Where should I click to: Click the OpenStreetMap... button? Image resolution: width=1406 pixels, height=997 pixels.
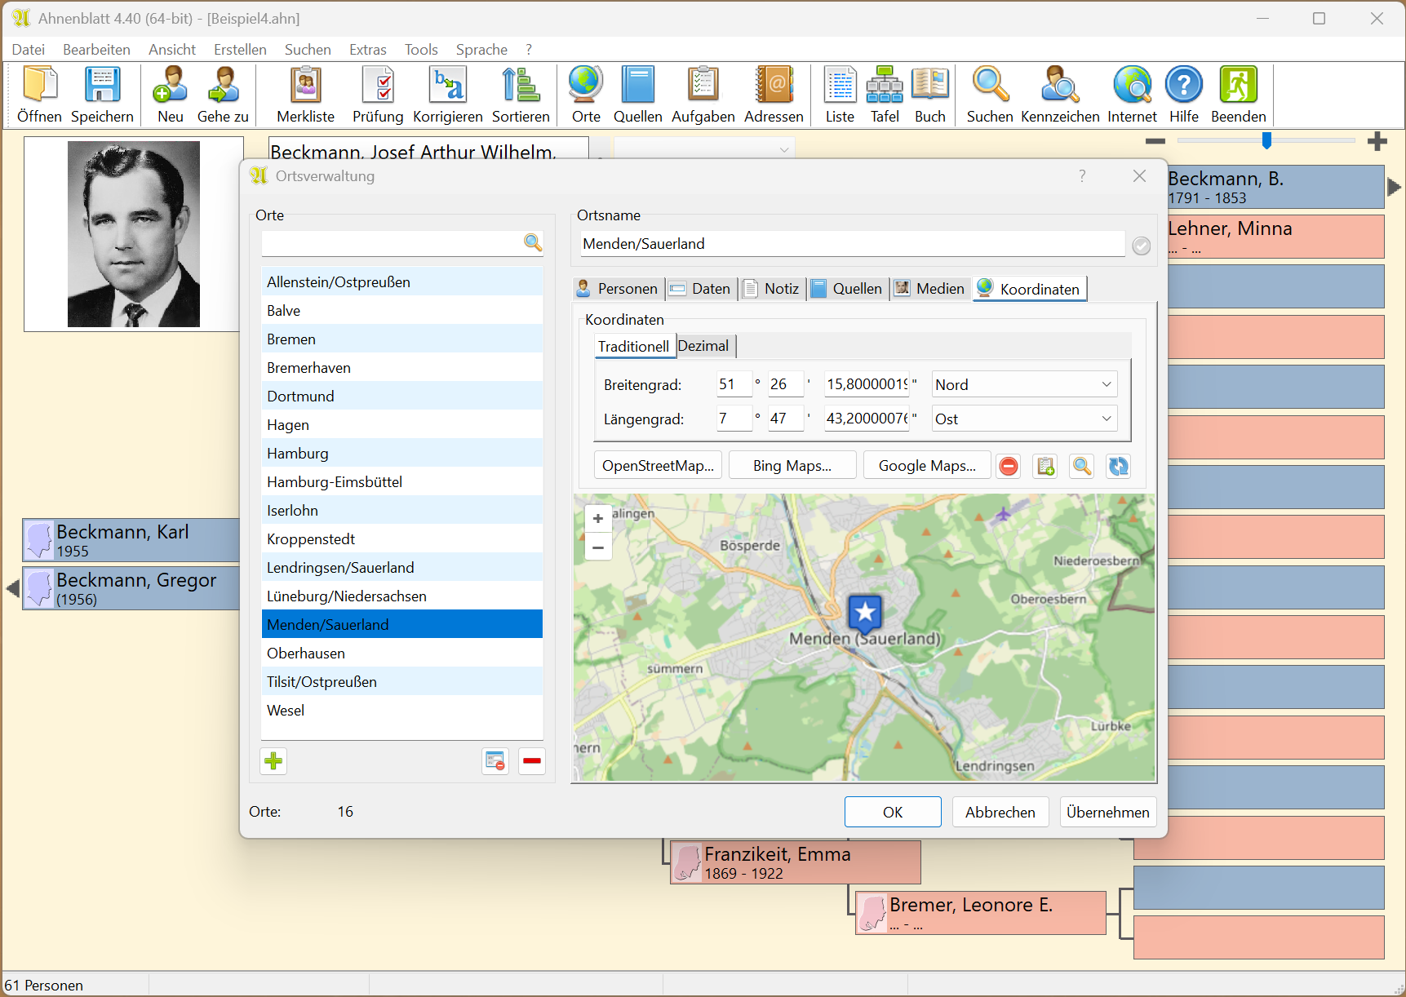click(x=658, y=466)
